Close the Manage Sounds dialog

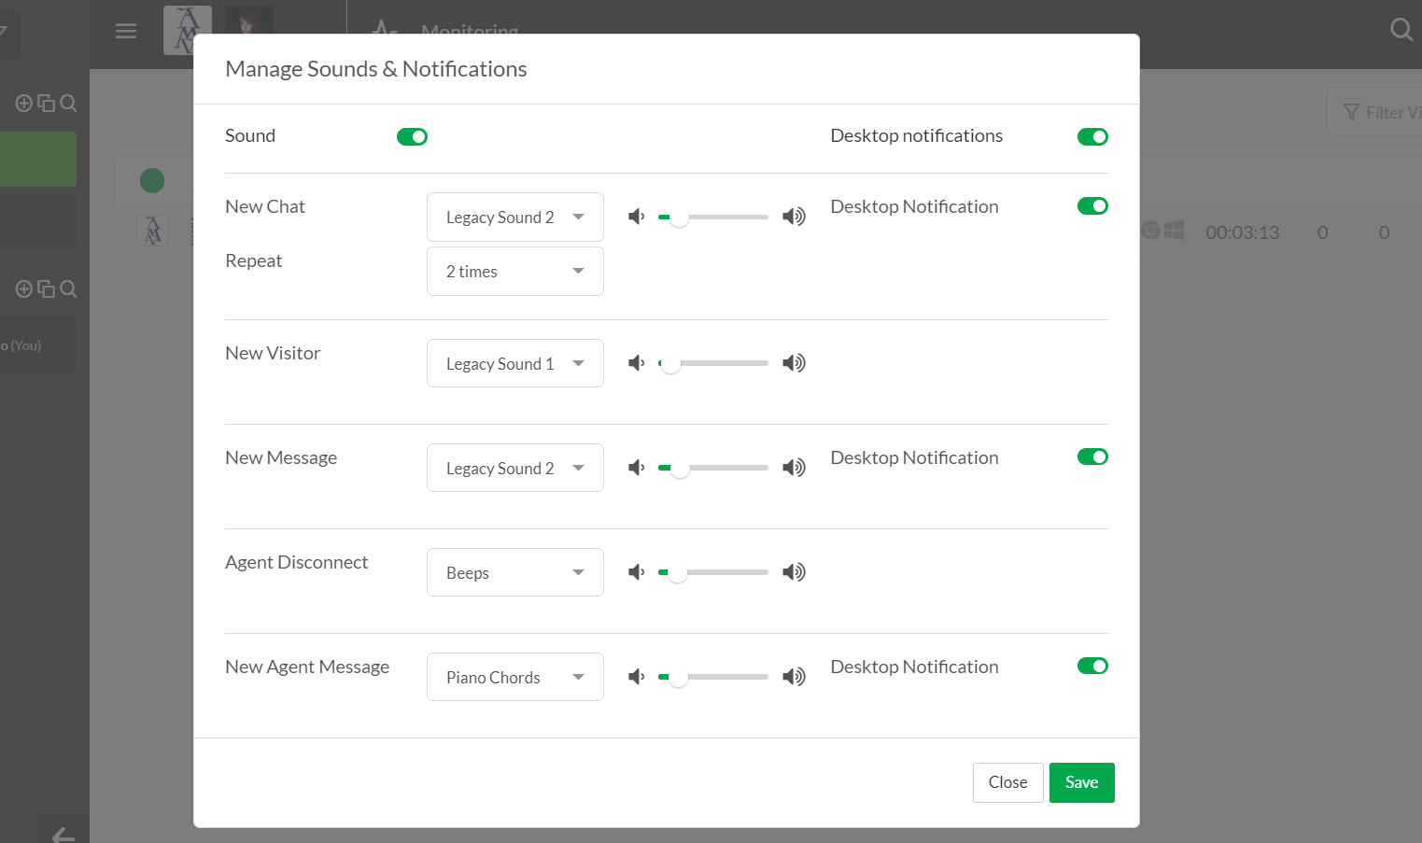1007,782
